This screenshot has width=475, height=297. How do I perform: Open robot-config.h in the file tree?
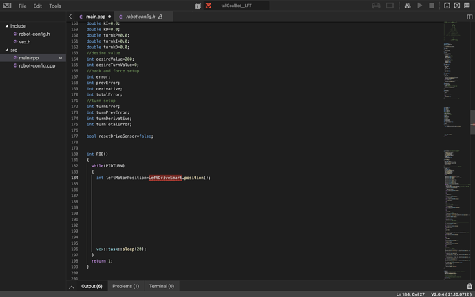tap(33, 34)
